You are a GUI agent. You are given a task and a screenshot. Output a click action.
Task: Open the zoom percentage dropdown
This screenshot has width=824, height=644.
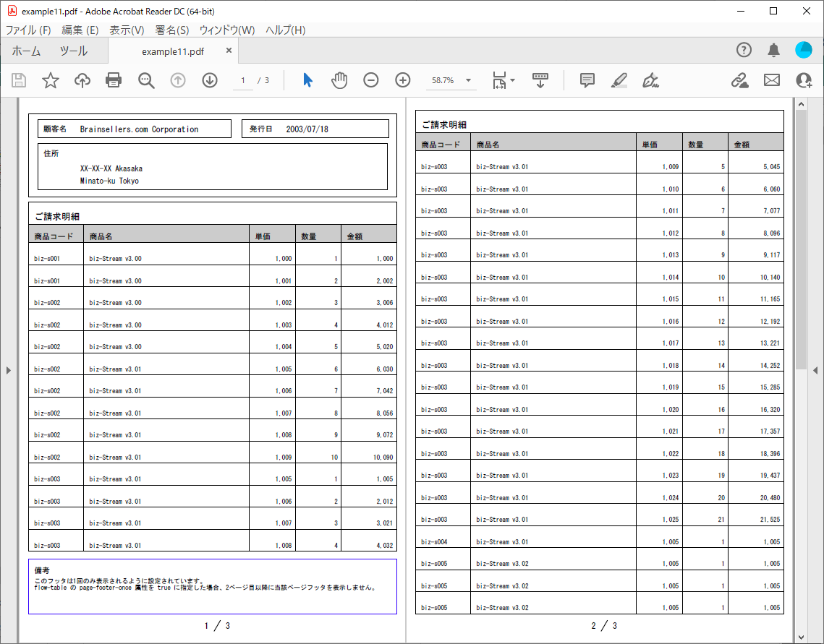click(x=468, y=80)
